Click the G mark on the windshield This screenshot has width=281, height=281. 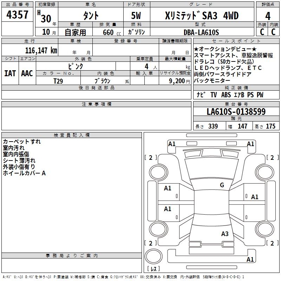222,185
